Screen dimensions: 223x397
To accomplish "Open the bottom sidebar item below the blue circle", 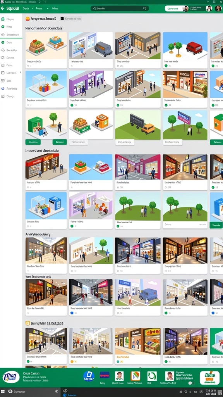I will coord(8,97).
